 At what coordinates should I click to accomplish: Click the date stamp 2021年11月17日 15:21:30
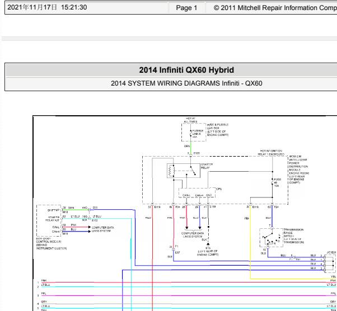[47, 7]
